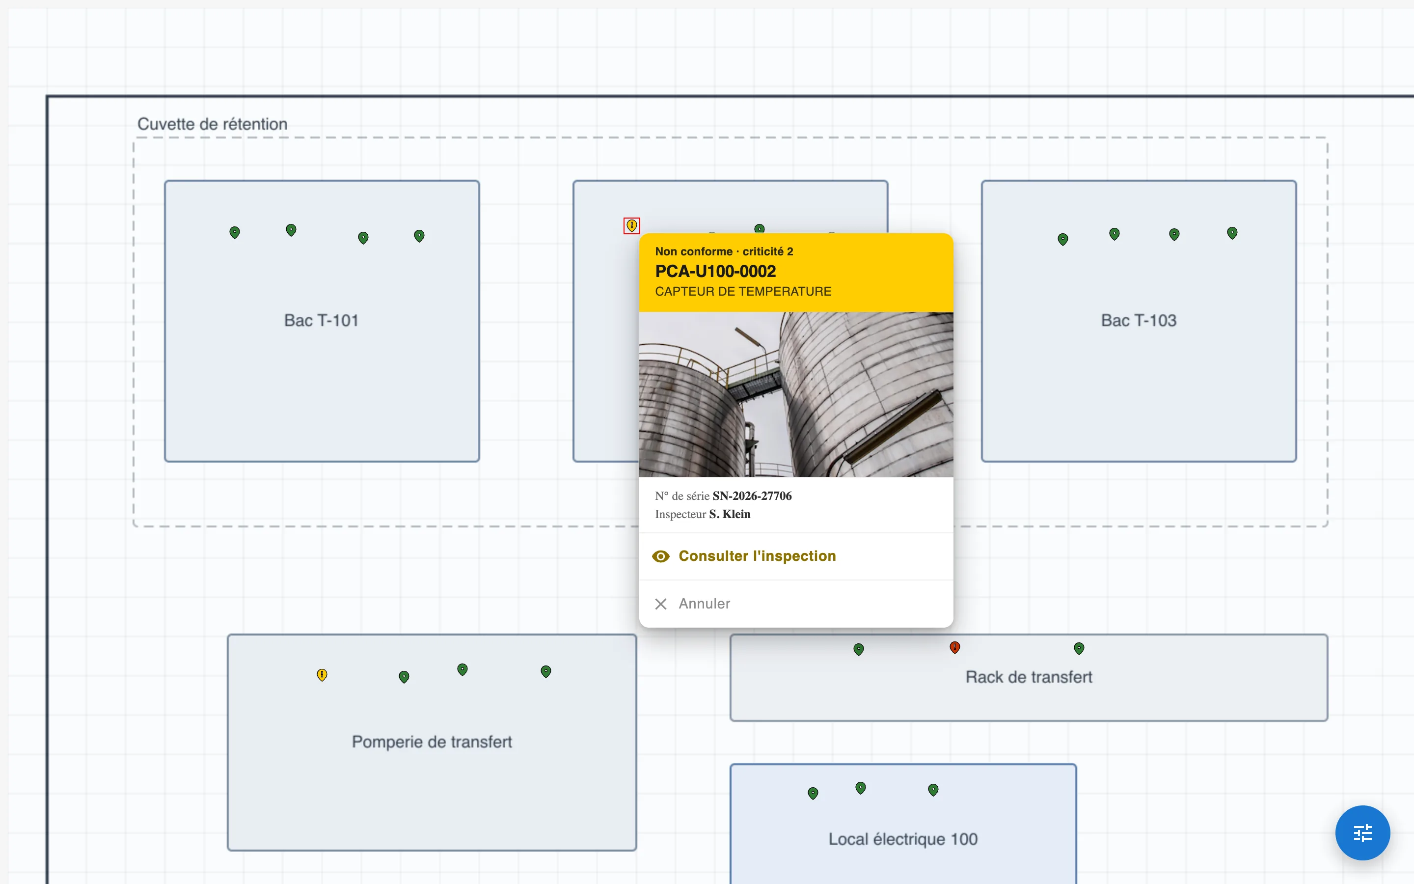The image size is (1414, 884).
Task: Click the rightmost green marker in Pomperie de transfert
Action: 546,671
